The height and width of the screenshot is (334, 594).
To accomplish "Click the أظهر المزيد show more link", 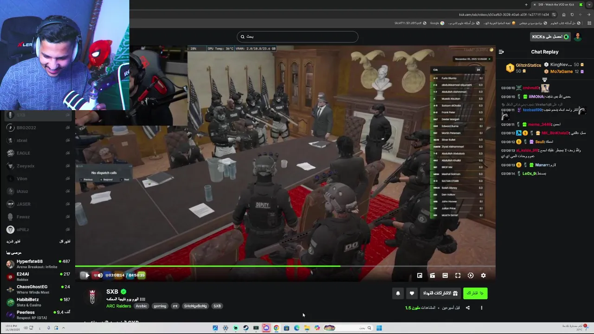I will 13,242.
